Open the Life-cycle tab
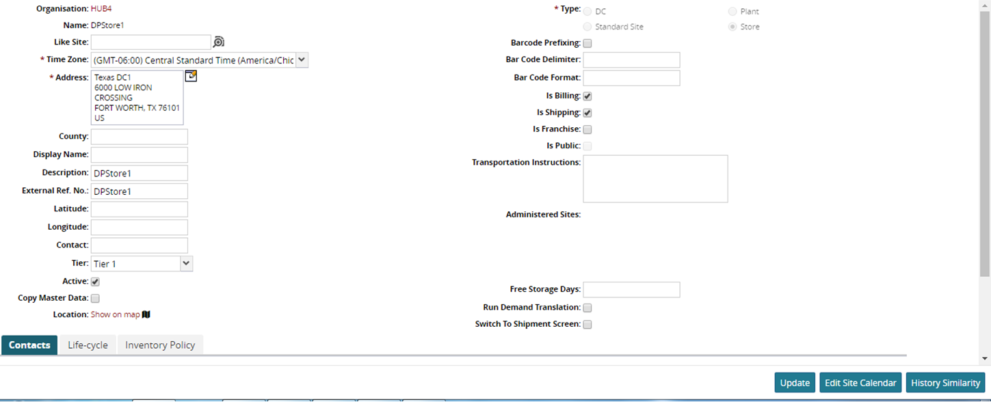Image resolution: width=991 pixels, height=402 pixels. click(88, 345)
